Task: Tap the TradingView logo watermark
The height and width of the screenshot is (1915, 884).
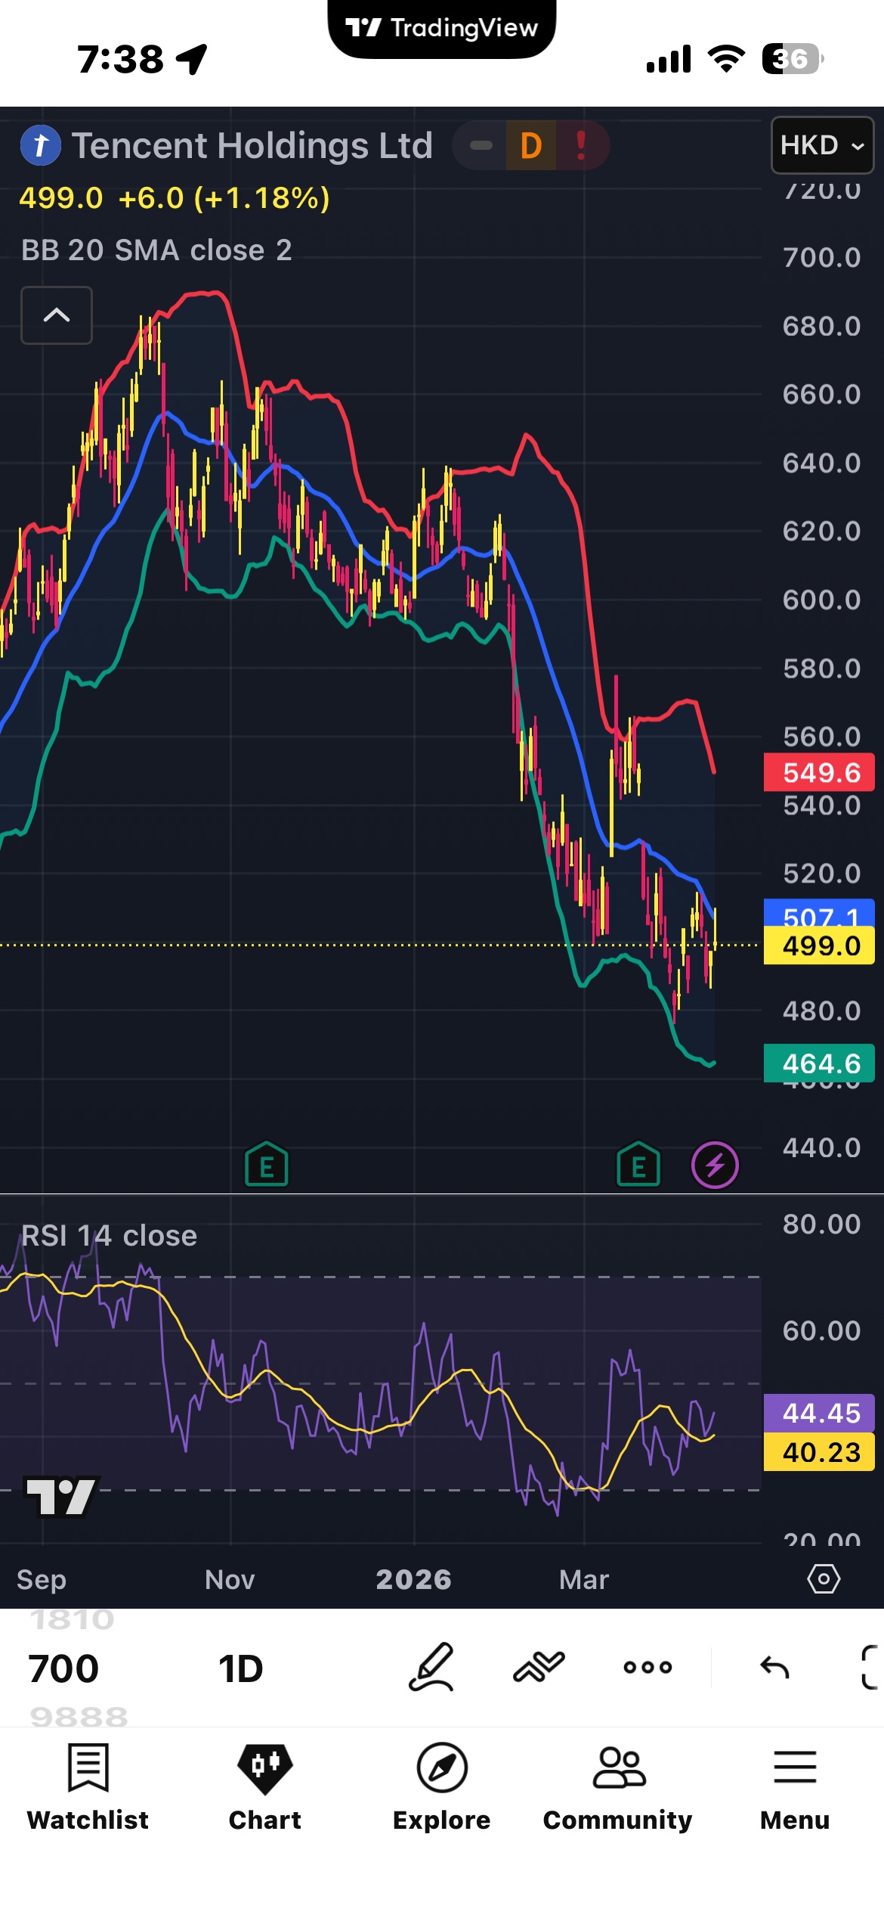Action: pos(60,1497)
